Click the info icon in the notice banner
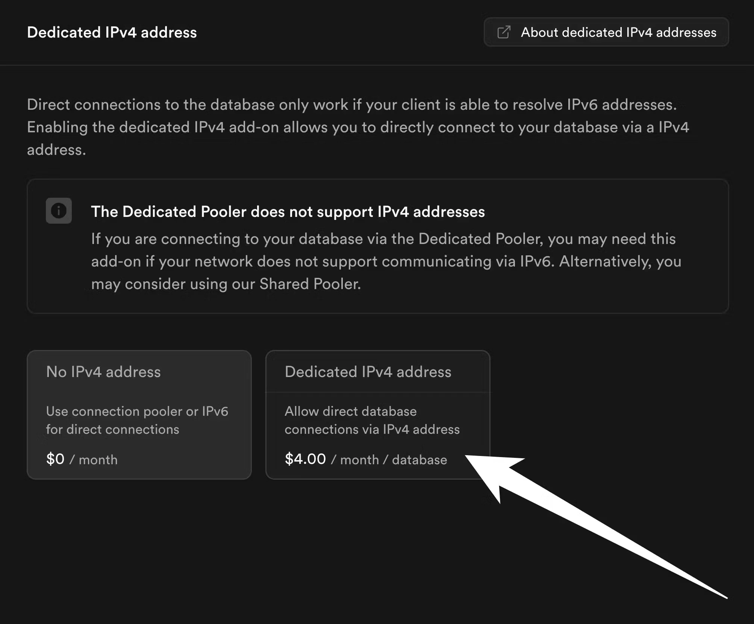The height and width of the screenshot is (624, 754). (59, 211)
